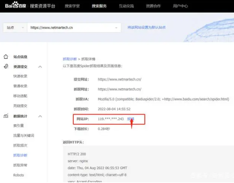Select 快速收录 in the sidebar
Image resolution: width=234 pixels, height=183 pixels.
click(20, 76)
